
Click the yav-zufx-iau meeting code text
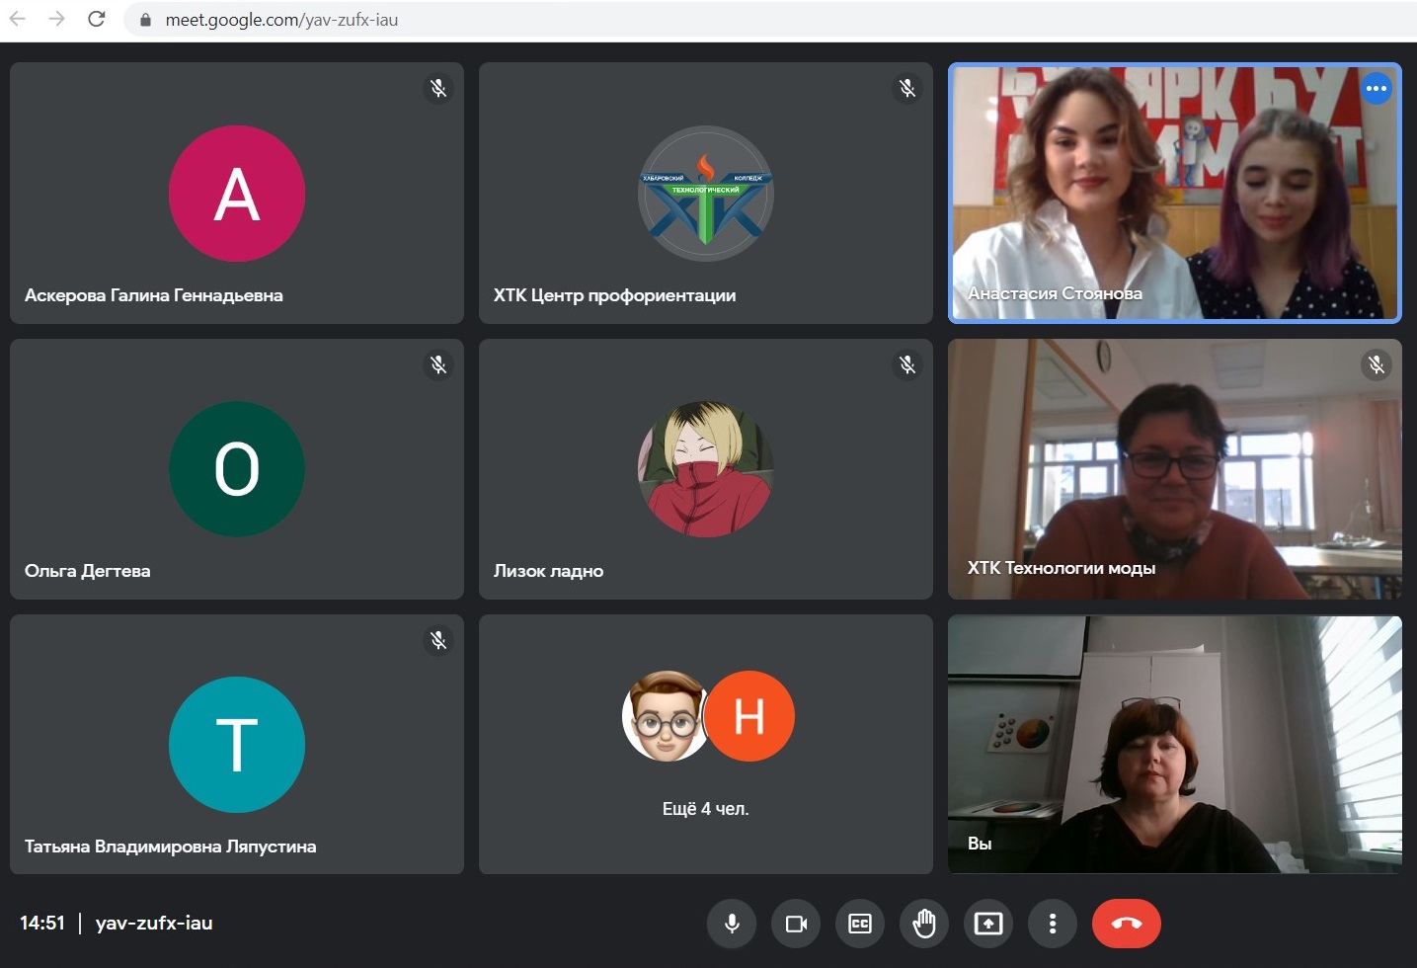pos(154,924)
